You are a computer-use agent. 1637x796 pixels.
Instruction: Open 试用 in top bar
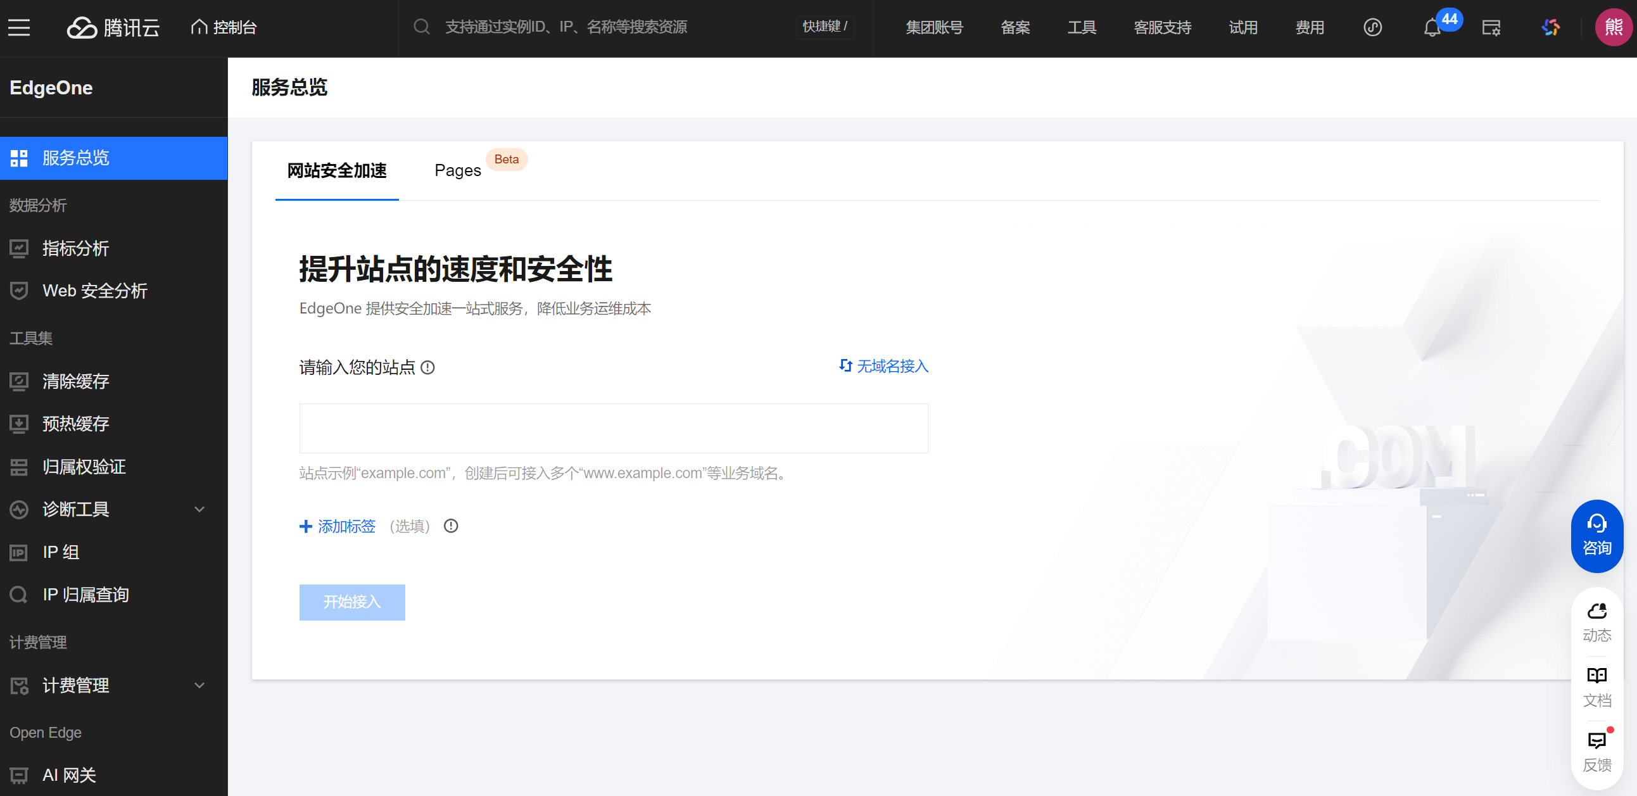(x=1243, y=27)
